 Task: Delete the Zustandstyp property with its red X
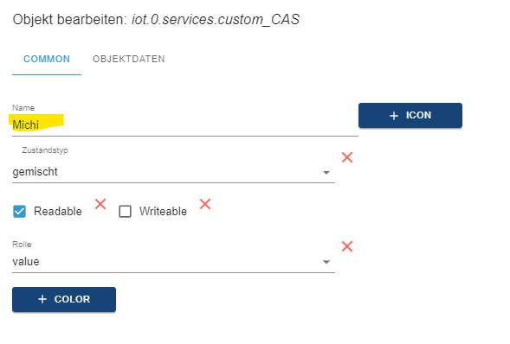tap(347, 157)
